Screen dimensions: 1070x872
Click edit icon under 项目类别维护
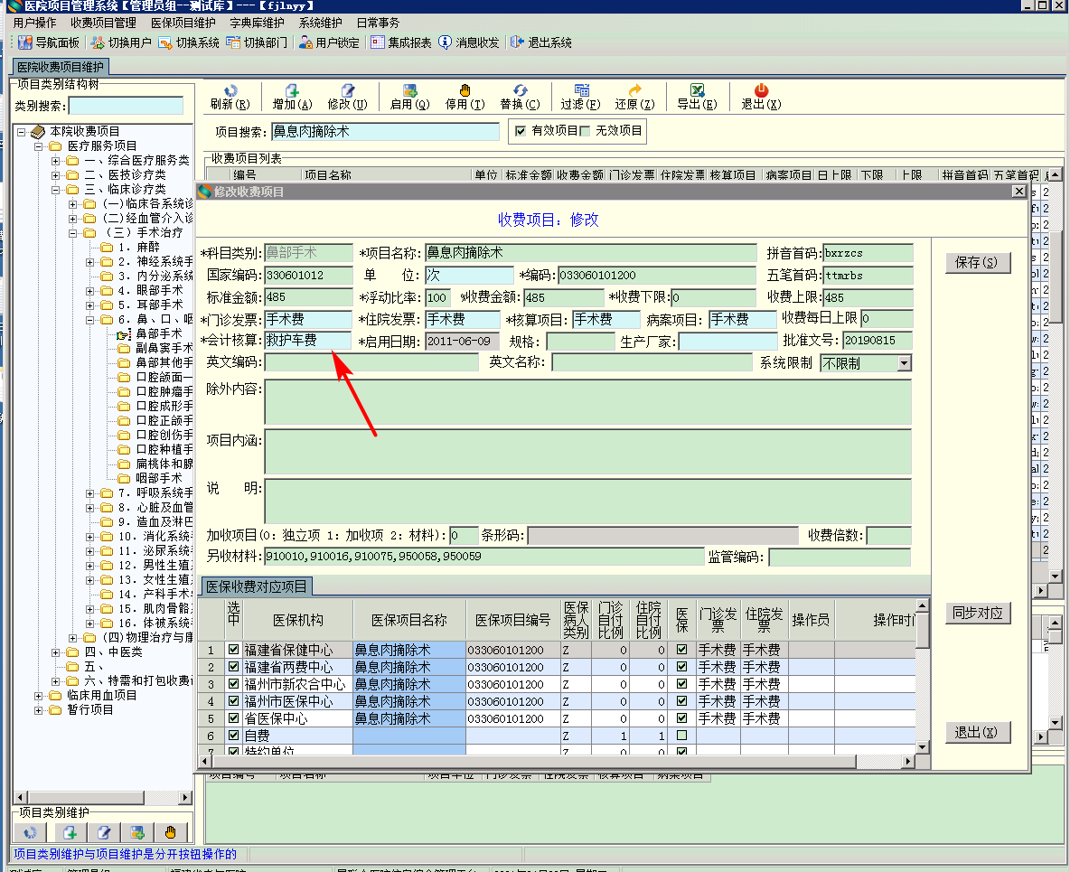(x=104, y=832)
